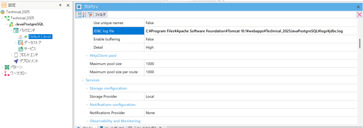Screen dimensions: 363x128
Task: Click the funnel filter icon
Action: tap(90, 14)
